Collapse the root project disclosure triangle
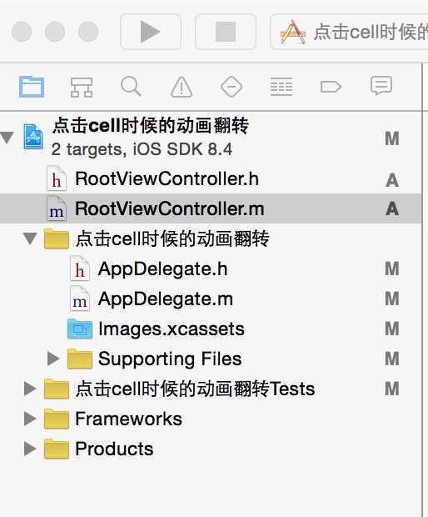428x517 pixels. click(7, 138)
